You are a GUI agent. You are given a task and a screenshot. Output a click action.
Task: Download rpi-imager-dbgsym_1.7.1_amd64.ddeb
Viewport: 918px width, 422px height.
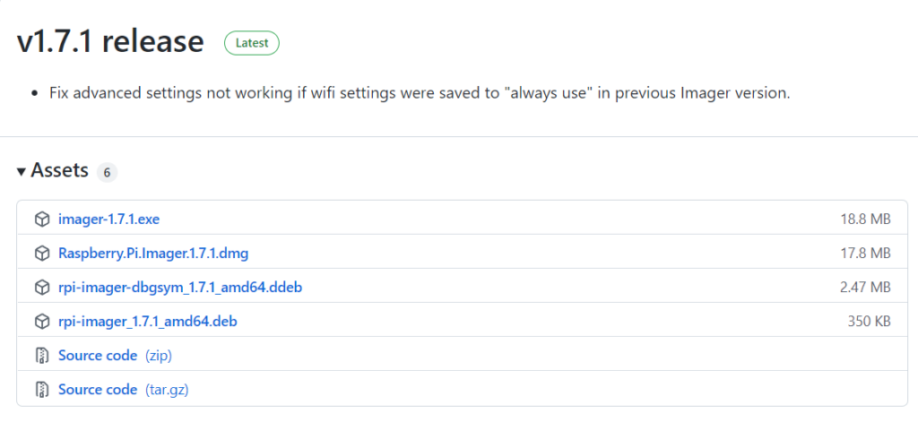(x=180, y=288)
